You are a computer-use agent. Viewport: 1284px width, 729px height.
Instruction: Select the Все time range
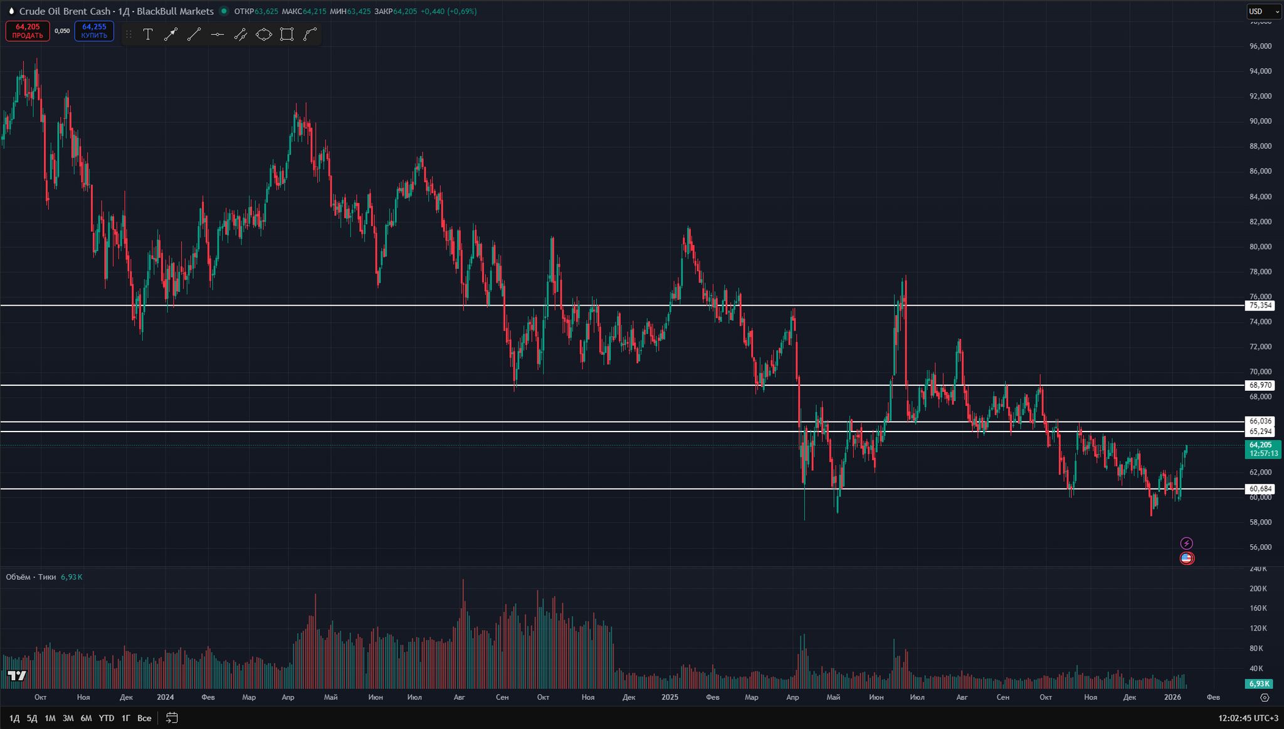[144, 718]
